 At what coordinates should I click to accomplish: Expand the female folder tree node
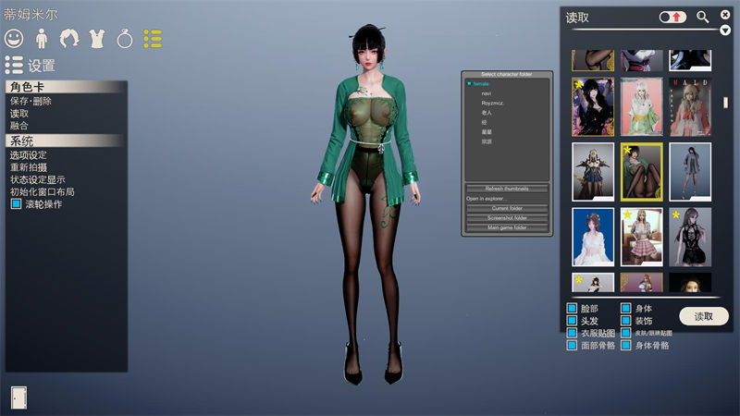coord(470,84)
